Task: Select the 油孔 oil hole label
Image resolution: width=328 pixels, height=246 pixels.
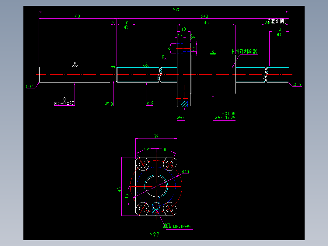Action: click(x=167, y=226)
